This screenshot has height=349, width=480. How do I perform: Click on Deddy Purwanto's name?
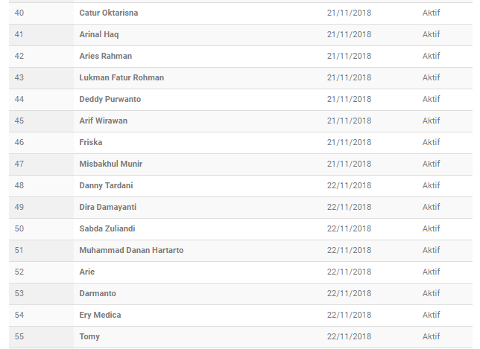pyautogui.click(x=110, y=99)
